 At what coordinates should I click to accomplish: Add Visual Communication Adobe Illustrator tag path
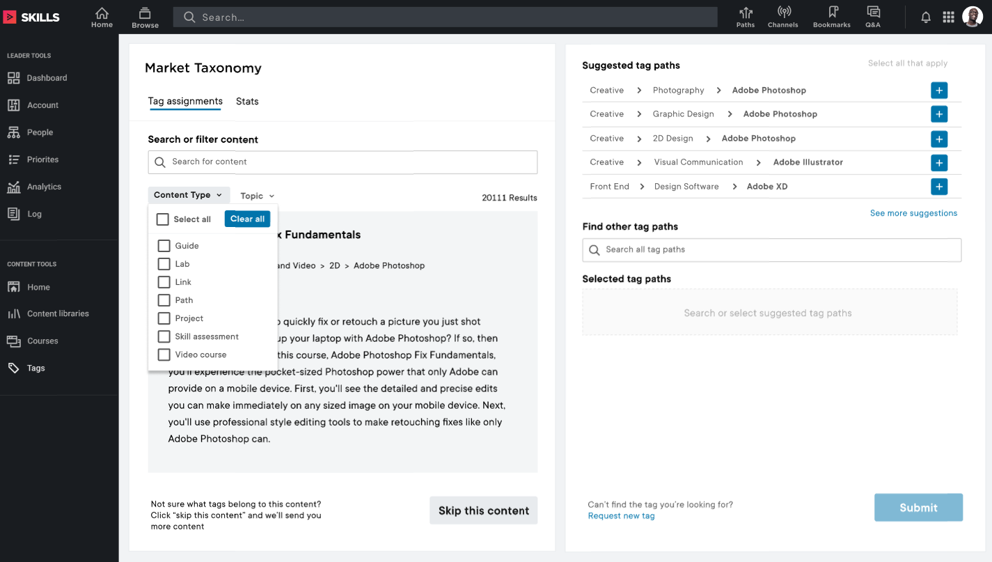939,162
